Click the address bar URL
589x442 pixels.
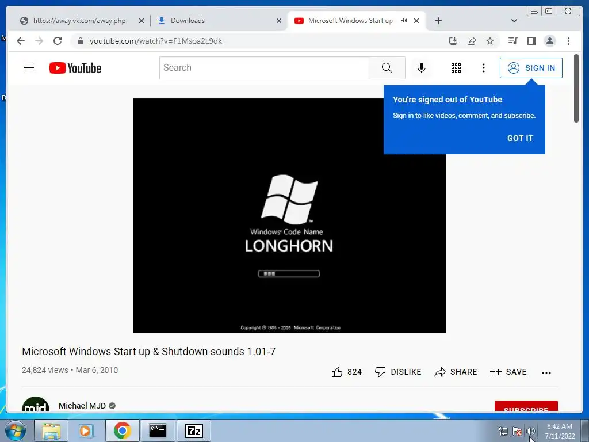tap(155, 41)
